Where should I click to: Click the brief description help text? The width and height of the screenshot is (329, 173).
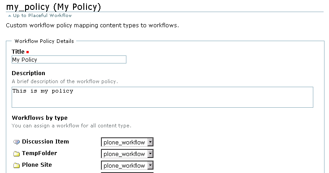[x=65, y=81]
